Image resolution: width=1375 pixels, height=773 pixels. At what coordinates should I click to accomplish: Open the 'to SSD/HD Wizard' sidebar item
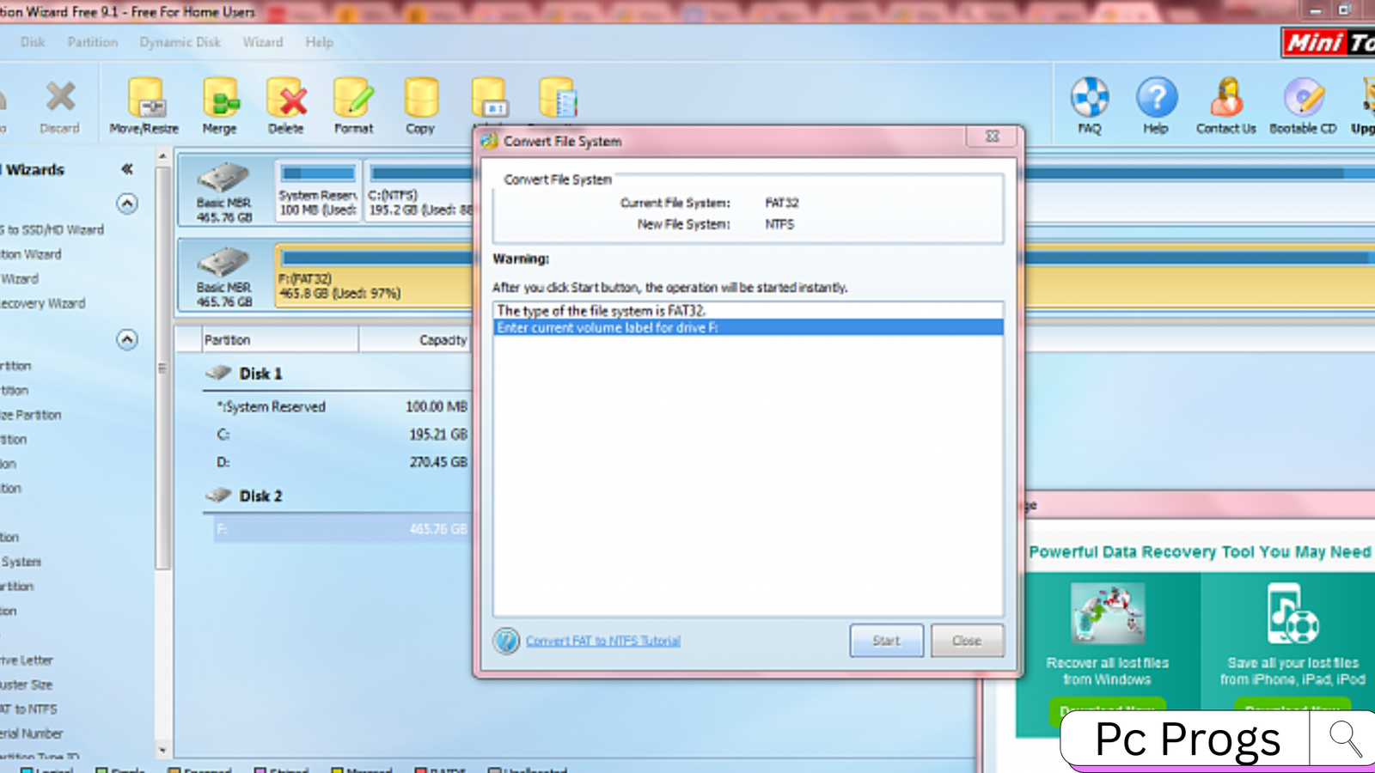pyautogui.click(x=52, y=230)
